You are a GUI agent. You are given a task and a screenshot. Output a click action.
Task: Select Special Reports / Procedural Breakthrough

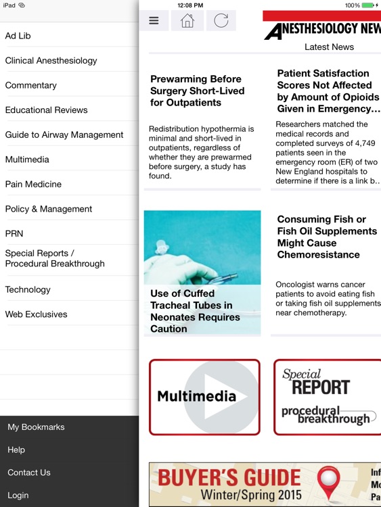(69, 258)
